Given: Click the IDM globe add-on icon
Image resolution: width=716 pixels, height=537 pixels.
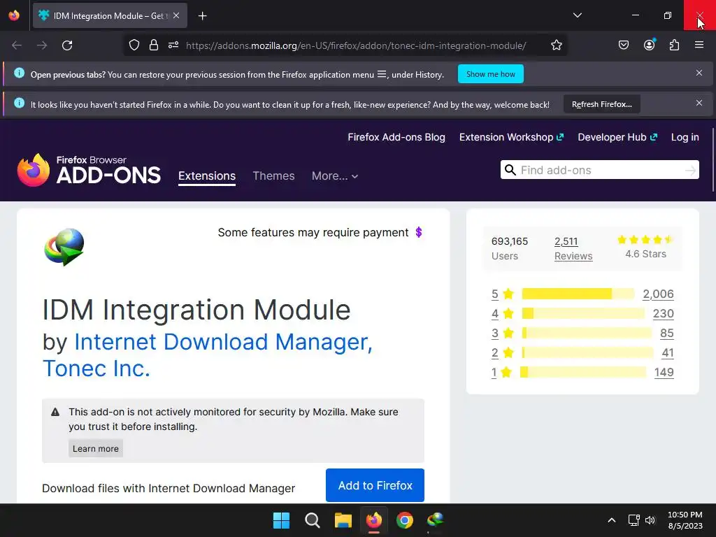Looking at the screenshot, I should tap(64, 247).
